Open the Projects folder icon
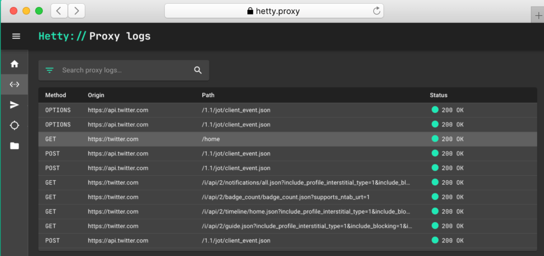544x256 pixels. [14, 146]
